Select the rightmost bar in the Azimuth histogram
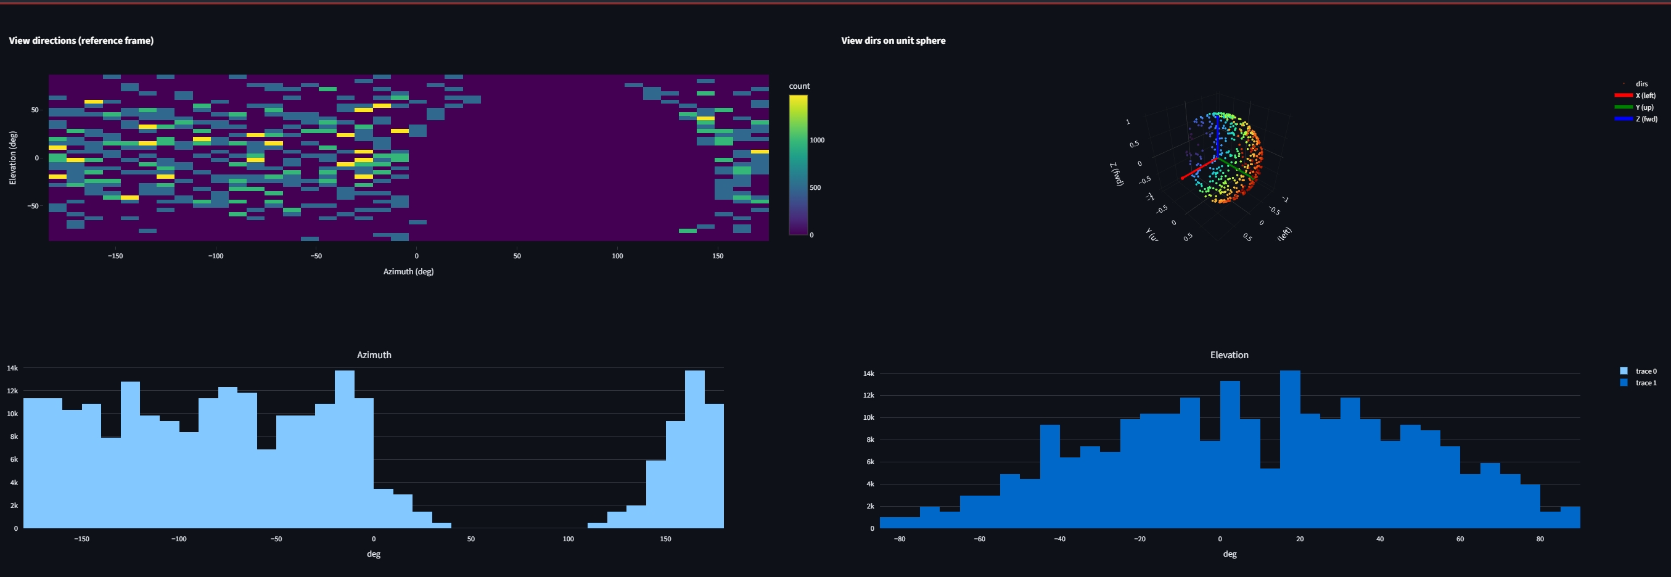 [x=713, y=465]
